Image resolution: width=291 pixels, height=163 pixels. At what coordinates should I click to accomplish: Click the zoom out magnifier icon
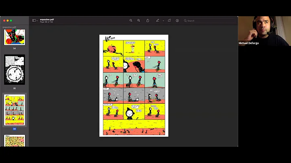(131, 21)
